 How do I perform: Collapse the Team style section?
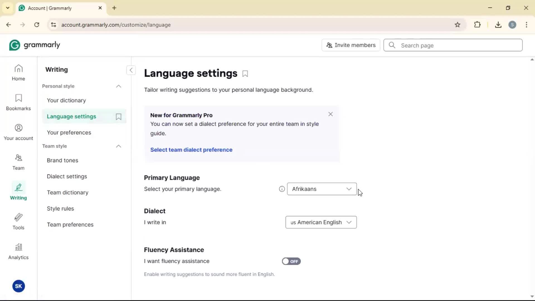click(x=118, y=146)
